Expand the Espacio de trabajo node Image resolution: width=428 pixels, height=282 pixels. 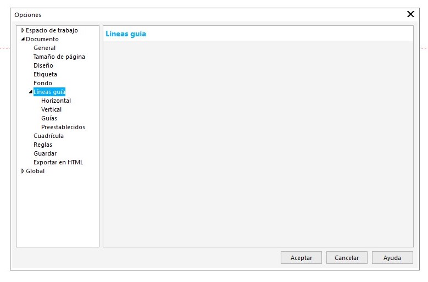(23, 31)
